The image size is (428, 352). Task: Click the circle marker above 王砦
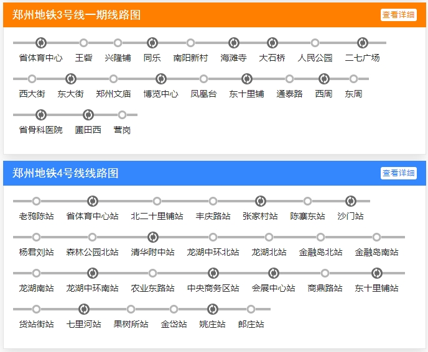83,43
